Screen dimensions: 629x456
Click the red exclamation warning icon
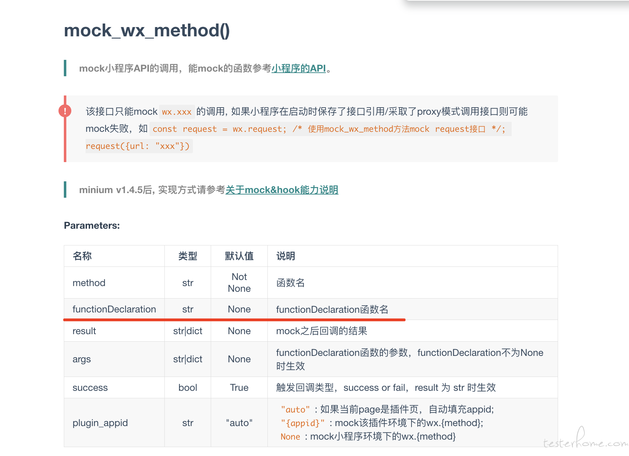(x=65, y=111)
